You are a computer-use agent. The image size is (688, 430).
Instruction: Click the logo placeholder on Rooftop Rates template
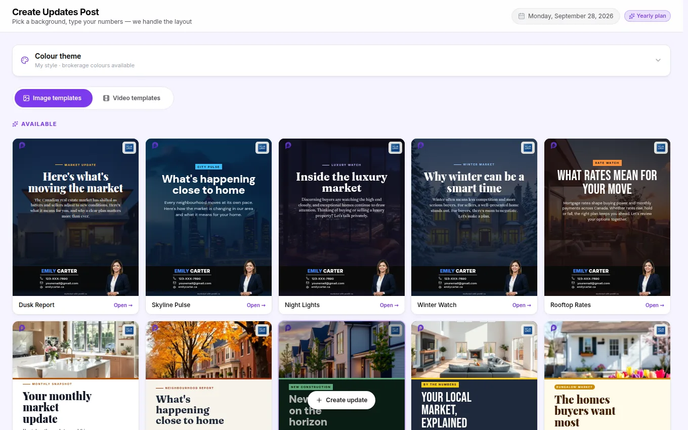[661, 148]
